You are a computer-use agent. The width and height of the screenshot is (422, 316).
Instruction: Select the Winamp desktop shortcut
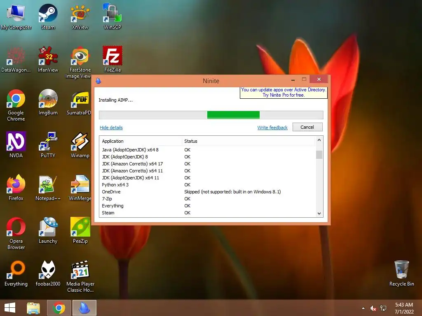80,144
